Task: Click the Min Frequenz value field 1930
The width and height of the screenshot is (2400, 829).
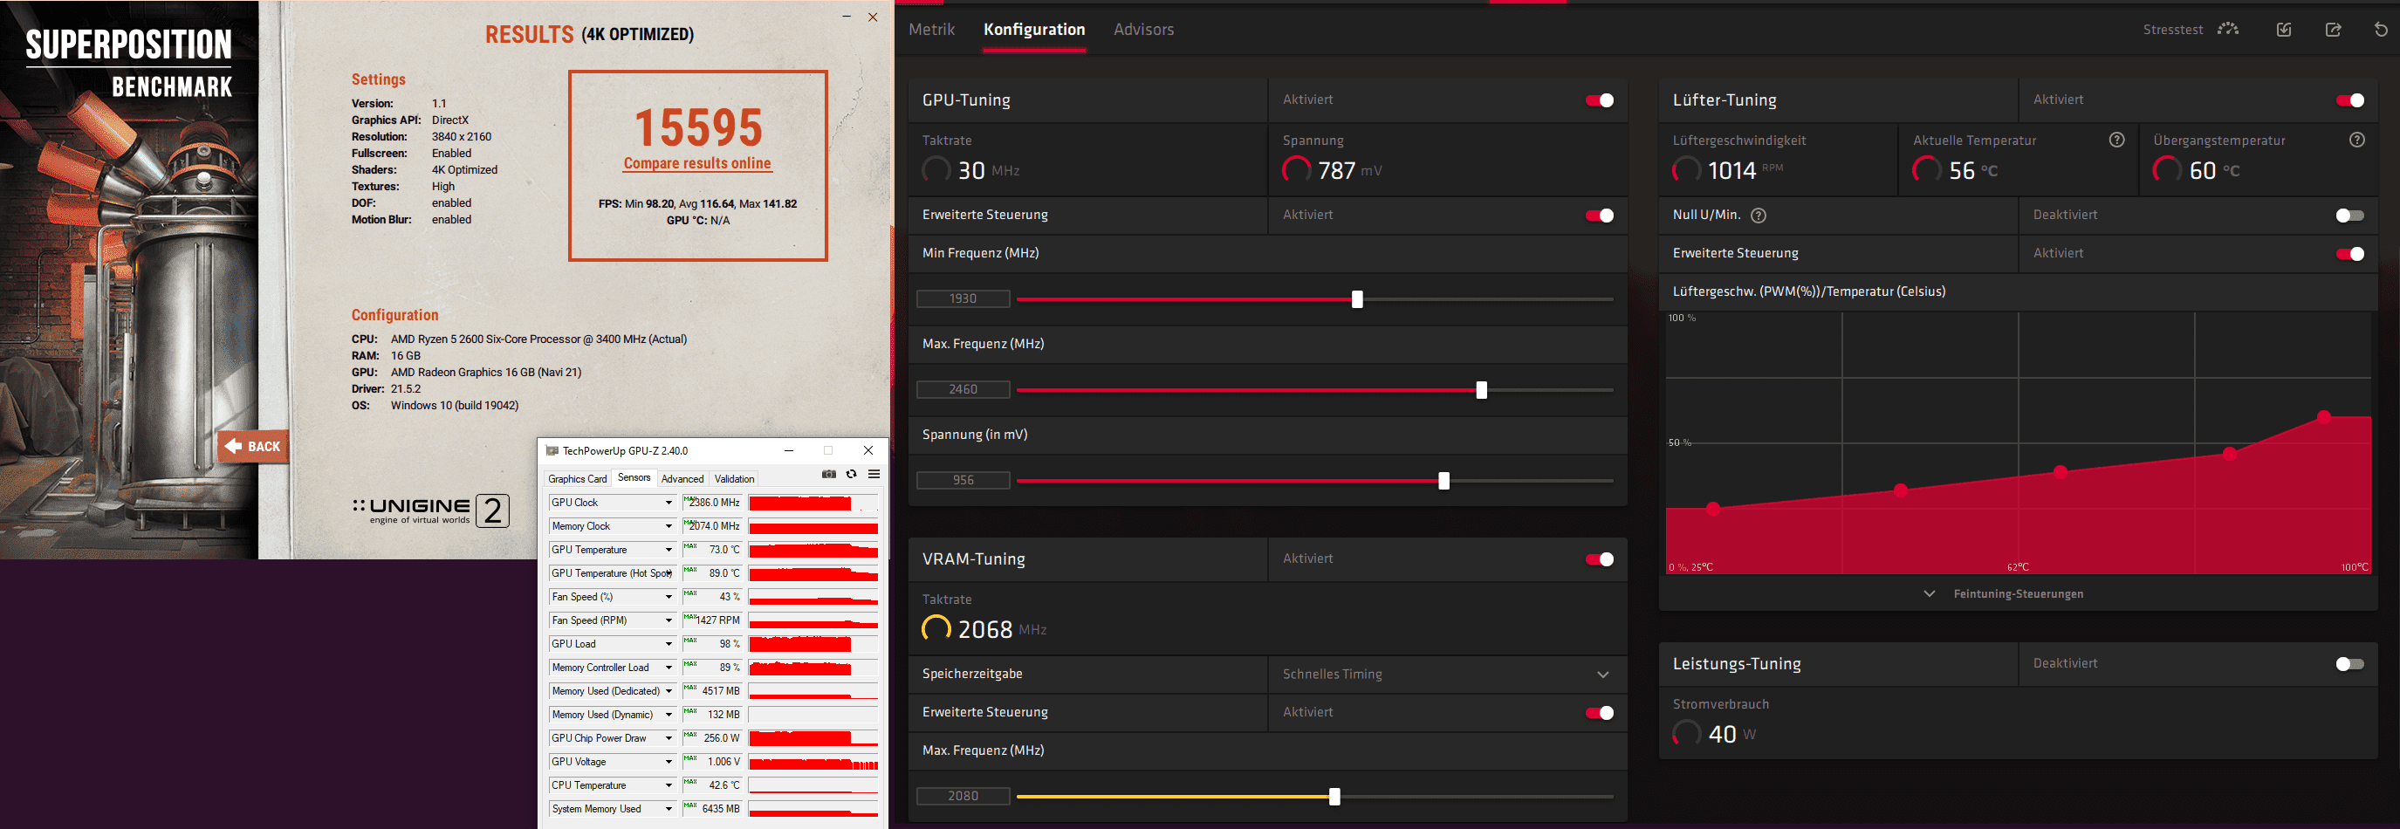Action: click(963, 299)
